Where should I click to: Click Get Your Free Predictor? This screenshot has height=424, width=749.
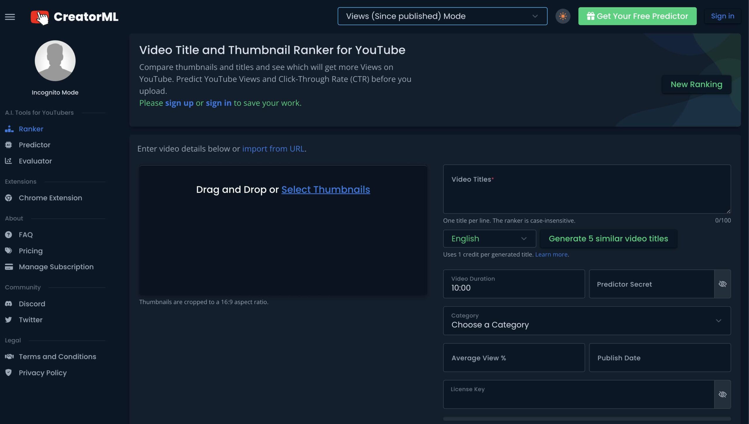coord(637,16)
